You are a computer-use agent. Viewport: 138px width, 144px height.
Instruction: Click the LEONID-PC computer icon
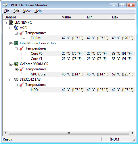(11, 22)
